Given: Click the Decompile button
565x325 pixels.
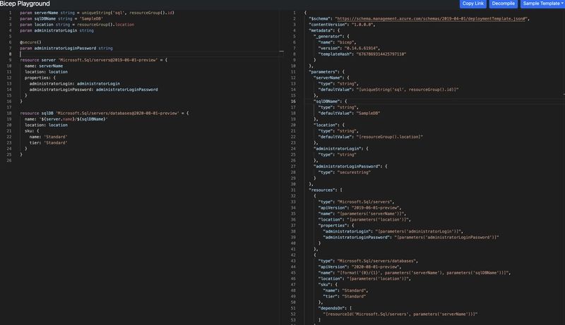Looking at the screenshot, I should point(503,4).
